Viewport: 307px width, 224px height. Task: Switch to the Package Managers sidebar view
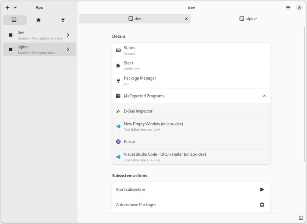63,20
